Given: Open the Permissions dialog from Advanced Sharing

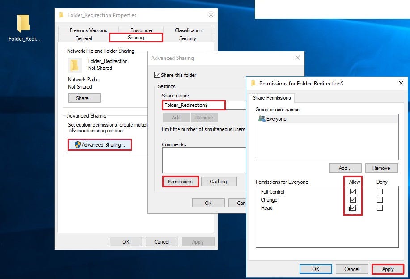Looking at the screenshot, I should [180, 182].
